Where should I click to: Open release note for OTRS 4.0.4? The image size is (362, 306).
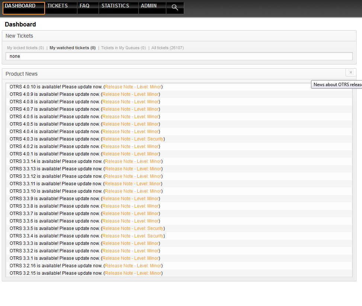click(x=131, y=131)
